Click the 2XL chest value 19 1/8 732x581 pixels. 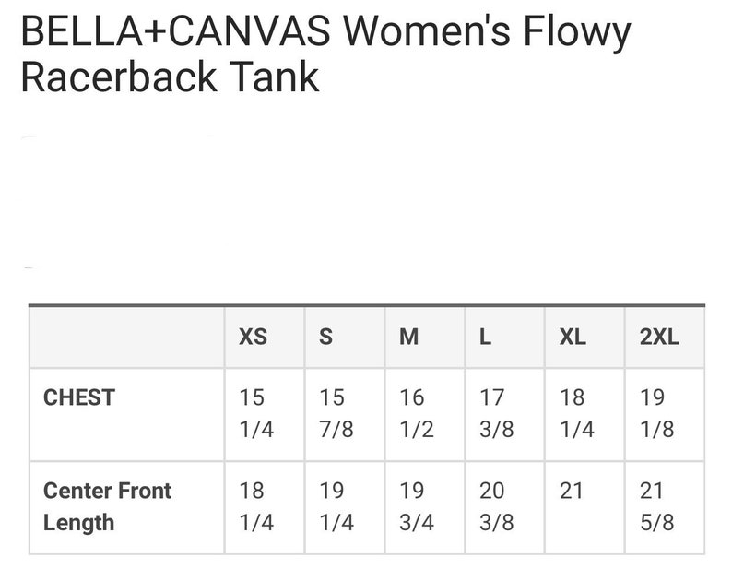[656, 413]
